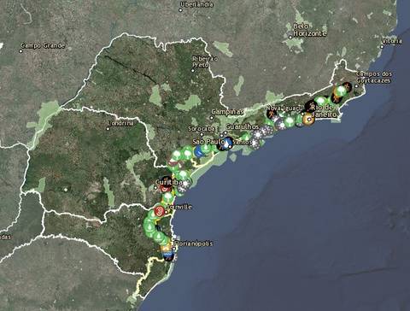Click white starburst marker right of Guarulhos label
The image size is (410, 311).
coord(258,134)
